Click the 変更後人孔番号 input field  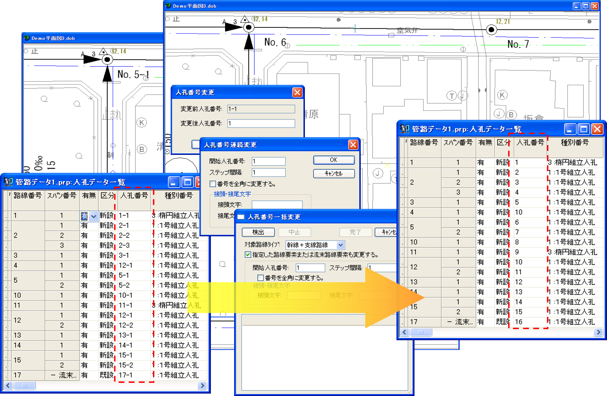point(261,124)
